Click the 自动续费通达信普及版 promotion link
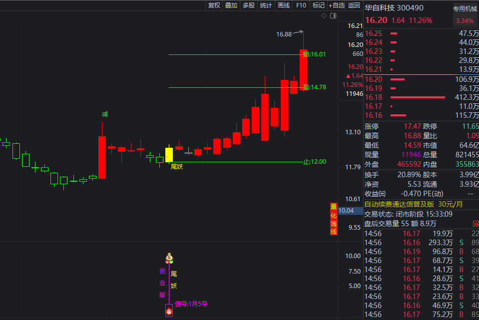 (400, 204)
